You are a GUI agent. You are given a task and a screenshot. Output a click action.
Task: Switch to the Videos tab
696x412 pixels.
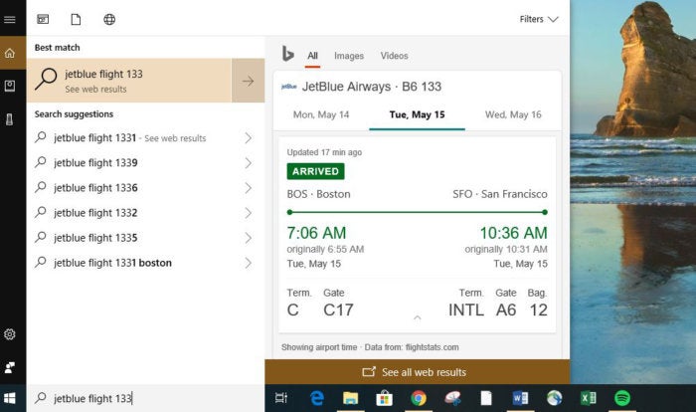tap(394, 56)
